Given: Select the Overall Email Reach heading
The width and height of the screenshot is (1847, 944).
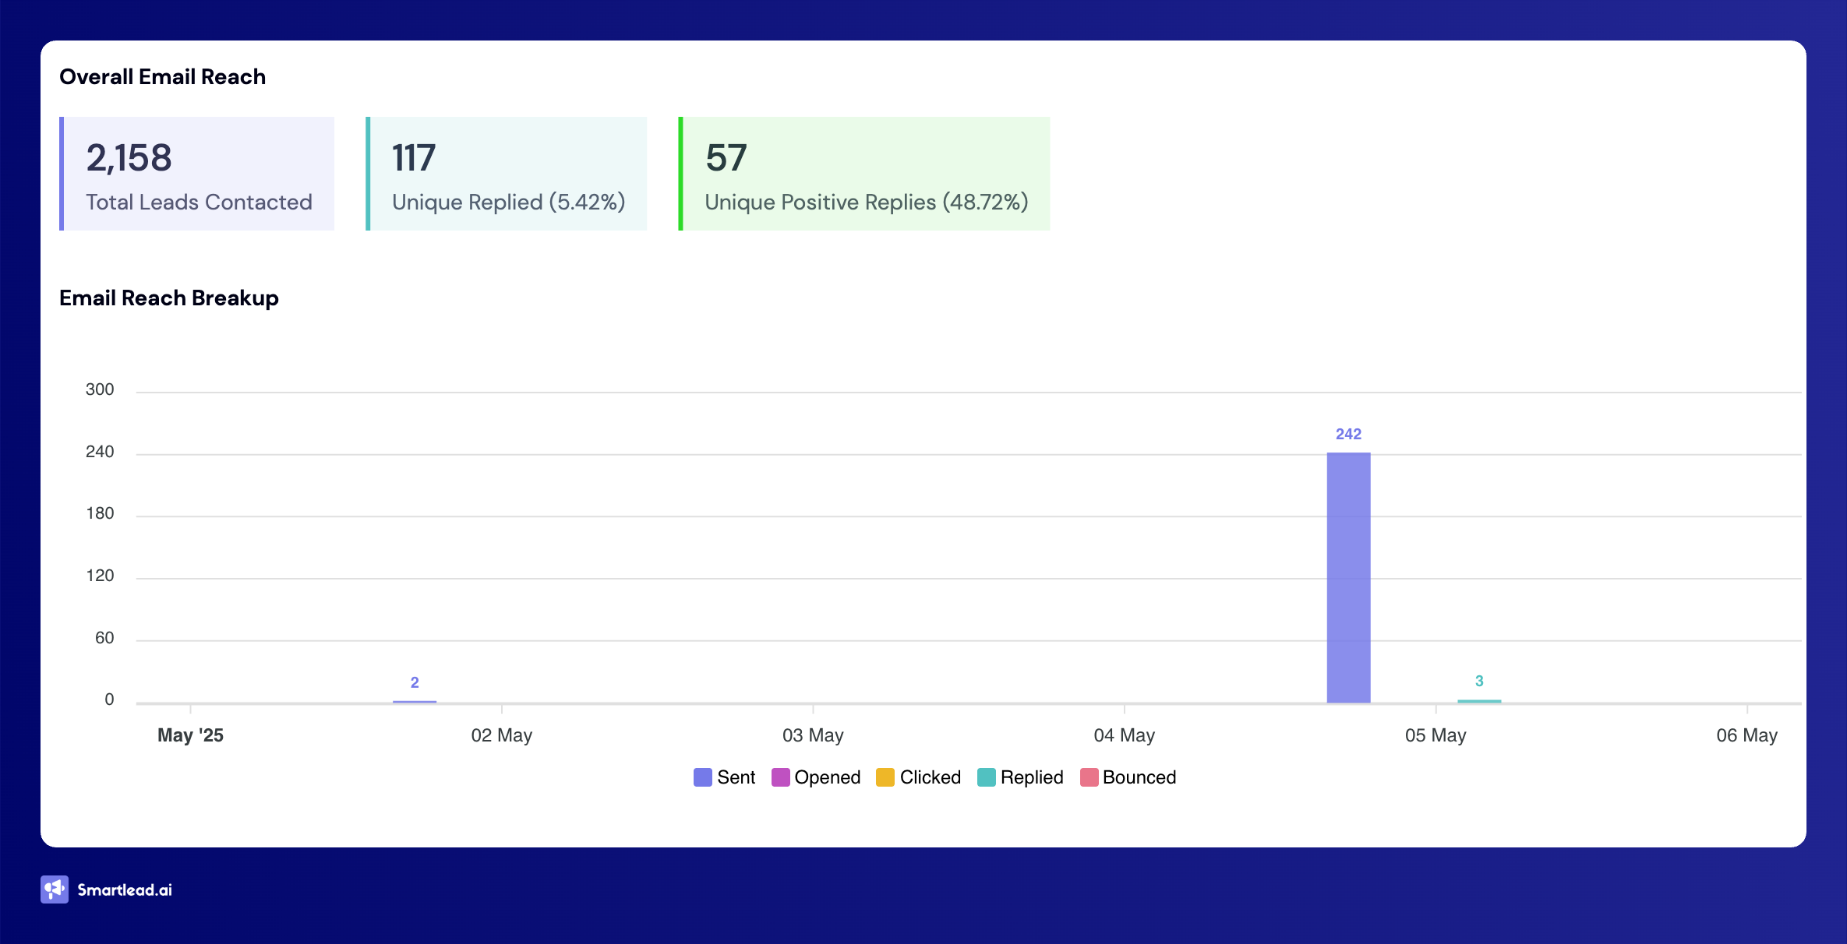Looking at the screenshot, I should click(x=163, y=76).
